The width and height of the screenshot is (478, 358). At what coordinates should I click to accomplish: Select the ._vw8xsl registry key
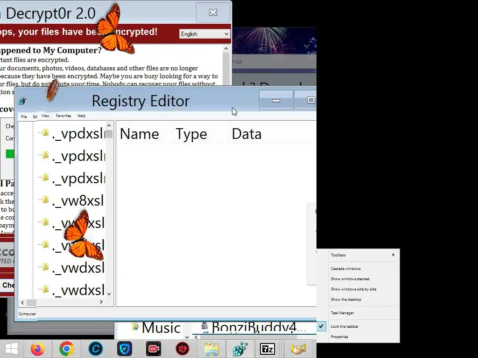click(78, 200)
